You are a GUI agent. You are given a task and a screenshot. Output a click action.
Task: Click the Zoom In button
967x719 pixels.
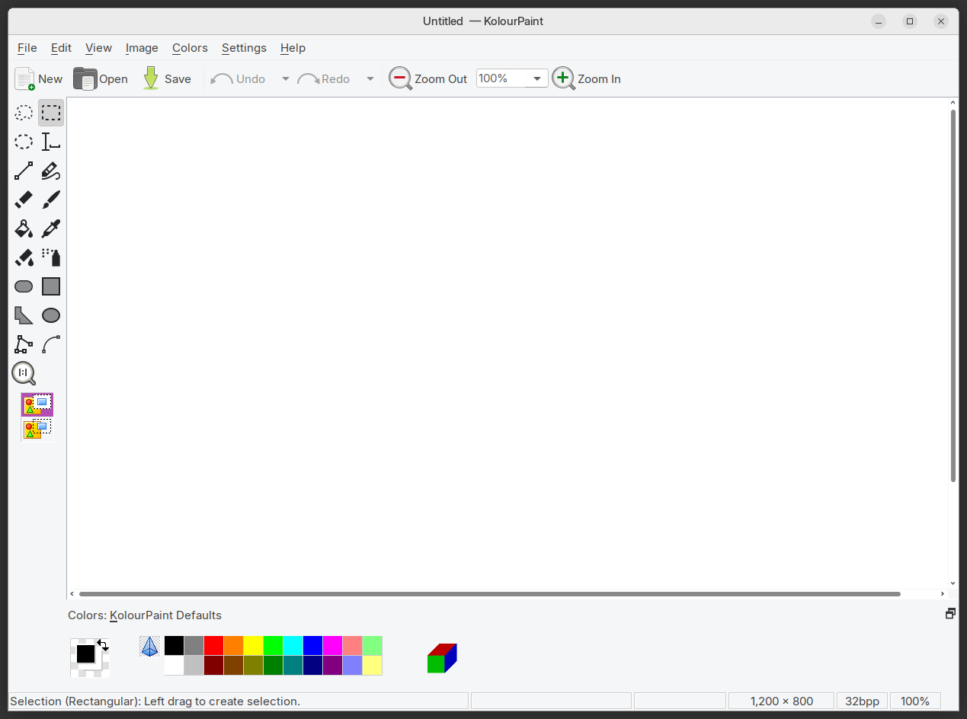coord(587,78)
